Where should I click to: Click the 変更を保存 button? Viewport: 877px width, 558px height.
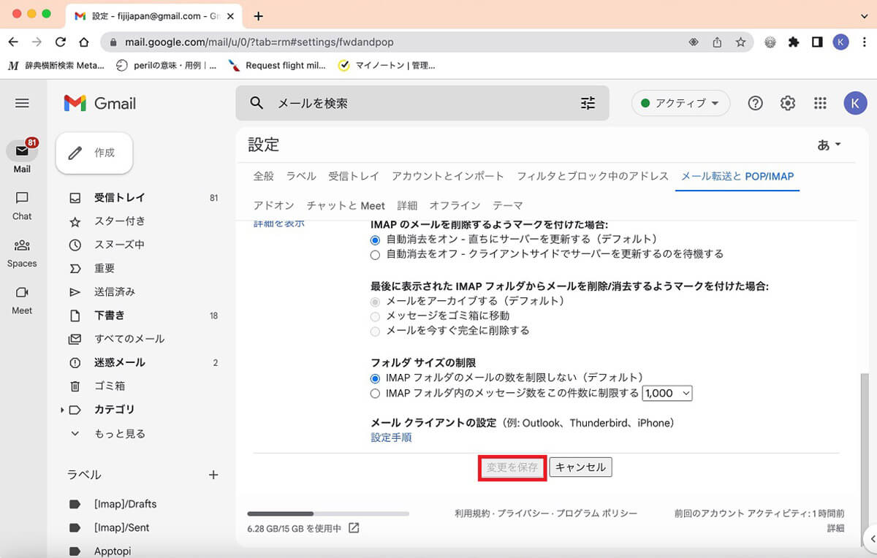click(512, 467)
